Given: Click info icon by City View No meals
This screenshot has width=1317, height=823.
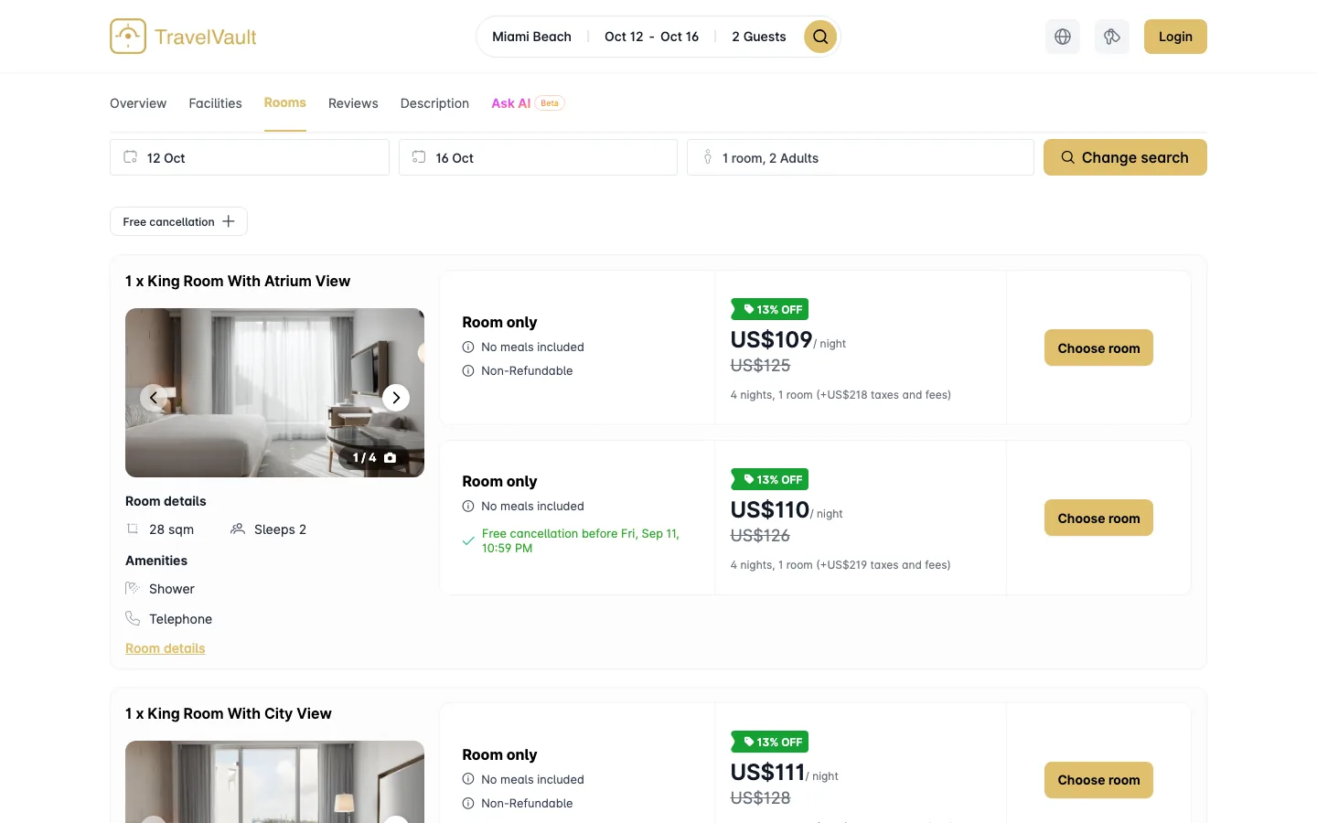Looking at the screenshot, I should point(468,779).
